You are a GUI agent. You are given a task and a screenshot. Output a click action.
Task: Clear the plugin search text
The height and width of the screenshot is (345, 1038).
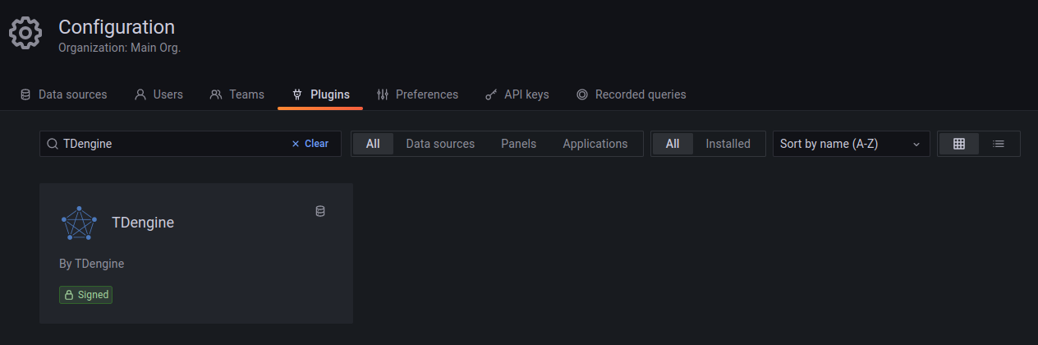[x=310, y=144]
